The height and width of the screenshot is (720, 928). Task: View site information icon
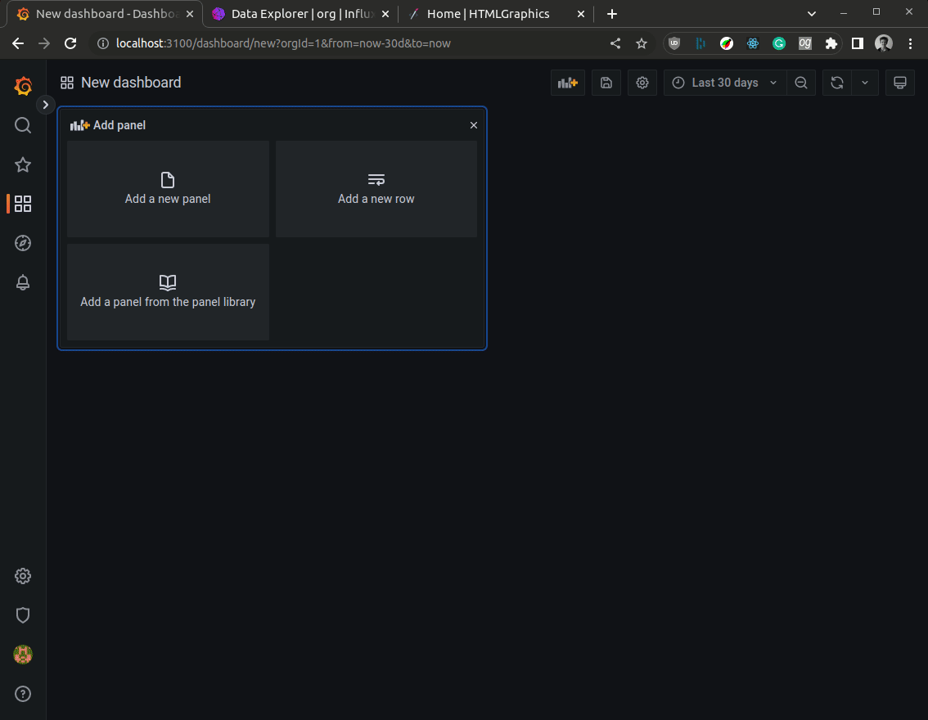[103, 43]
